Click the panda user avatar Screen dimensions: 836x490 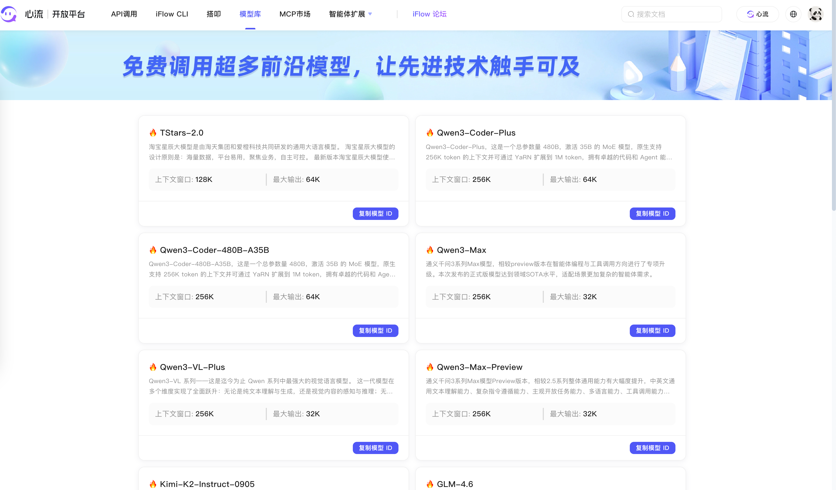point(815,14)
